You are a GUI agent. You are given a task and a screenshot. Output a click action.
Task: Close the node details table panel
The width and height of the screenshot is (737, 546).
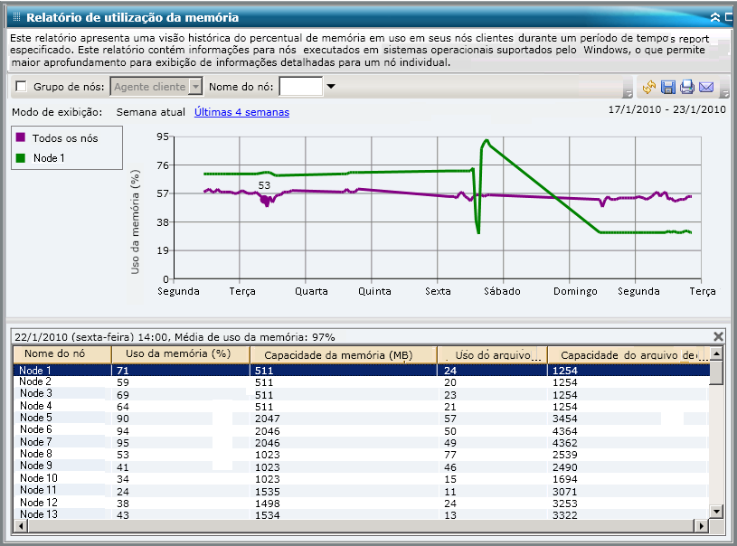718,336
